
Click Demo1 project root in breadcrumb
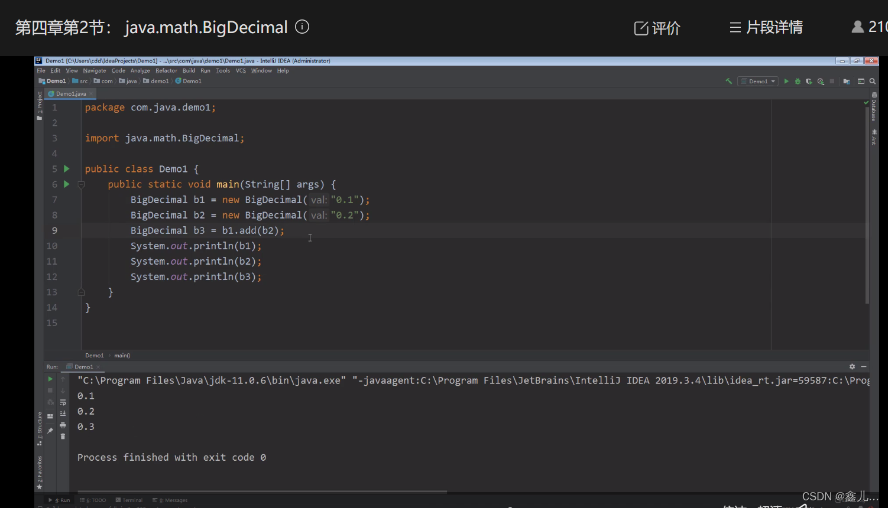(53, 82)
